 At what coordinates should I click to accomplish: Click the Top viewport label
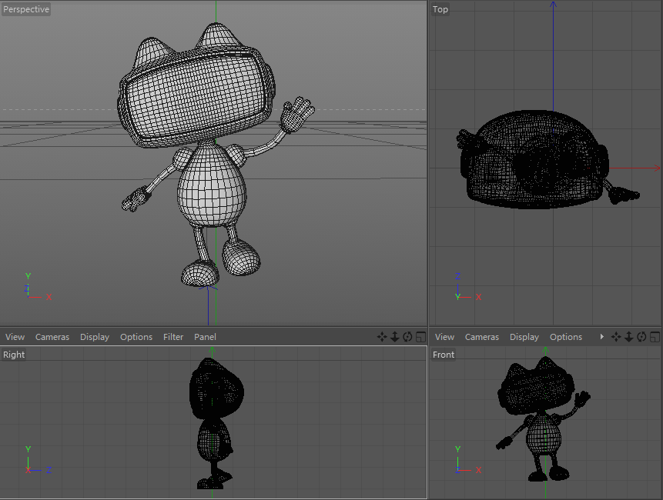[x=440, y=9]
